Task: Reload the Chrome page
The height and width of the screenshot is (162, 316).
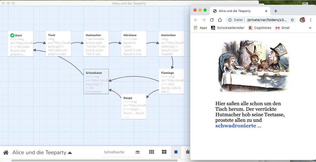Action: [x=212, y=20]
